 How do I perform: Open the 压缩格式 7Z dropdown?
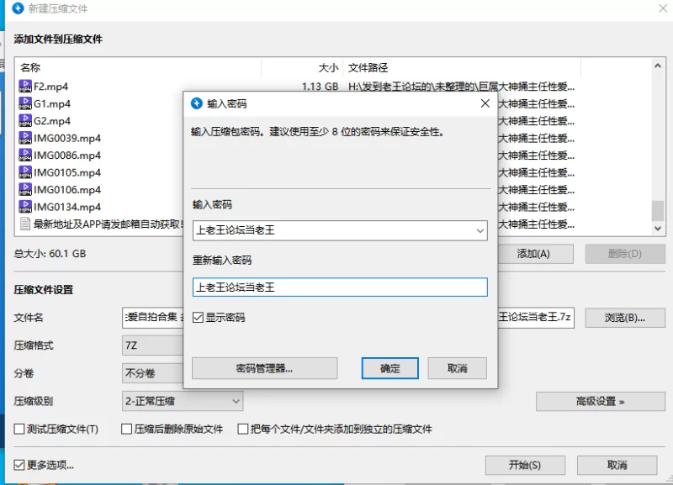point(153,345)
